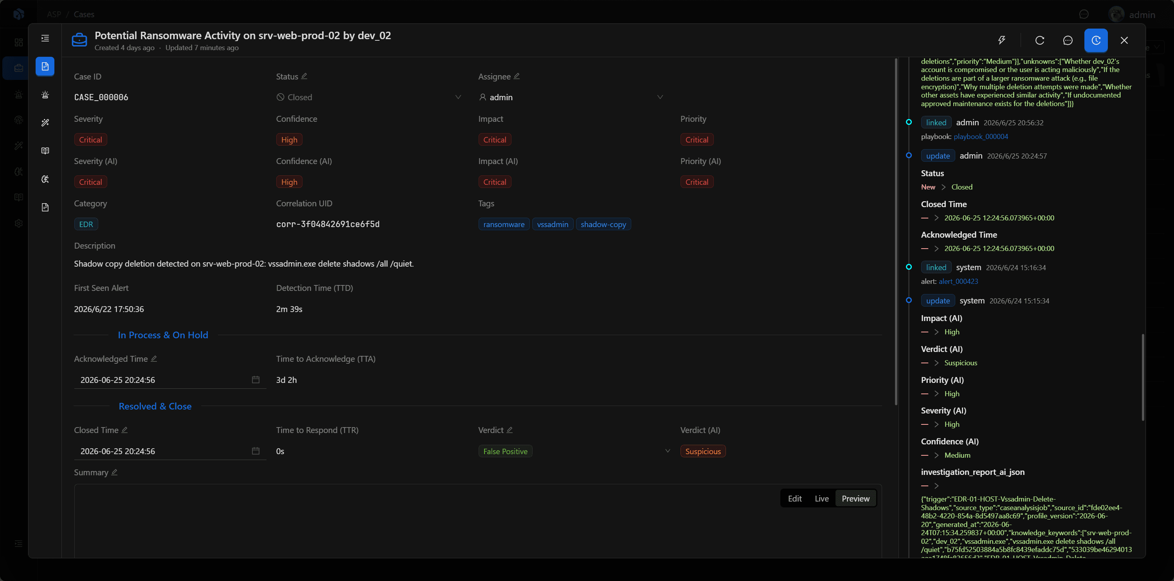Image resolution: width=1174 pixels, height=581 pixels.
Task: Click the Resolved & Close heading
Action: tap(155, 406)
